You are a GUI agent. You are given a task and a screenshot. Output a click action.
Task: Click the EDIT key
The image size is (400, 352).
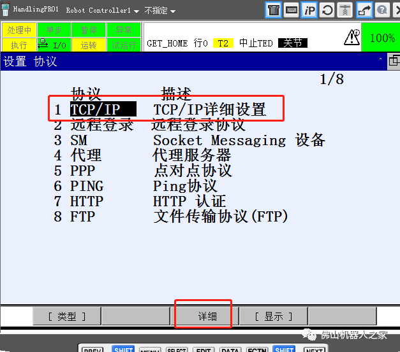(203, 349)
